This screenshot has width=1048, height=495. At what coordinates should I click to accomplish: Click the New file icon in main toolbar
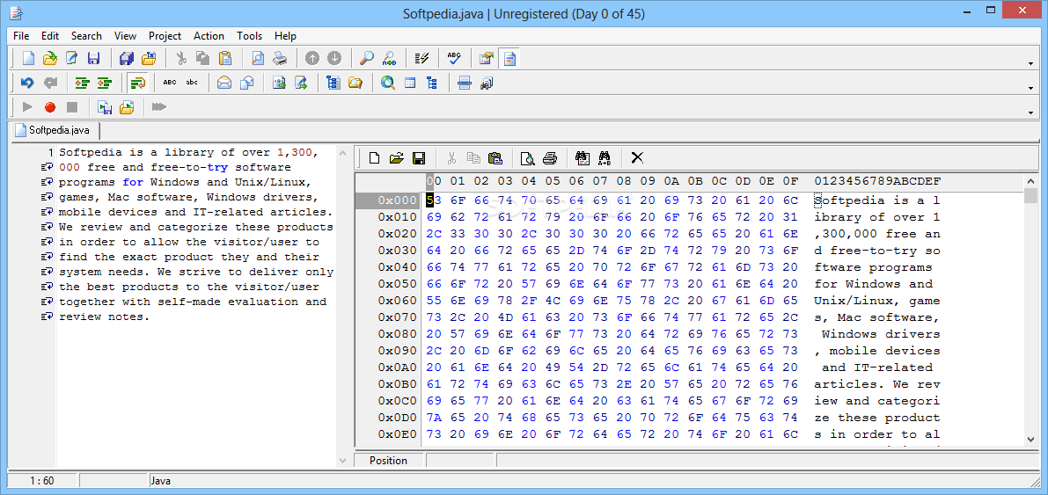click(x=28, y=59)
